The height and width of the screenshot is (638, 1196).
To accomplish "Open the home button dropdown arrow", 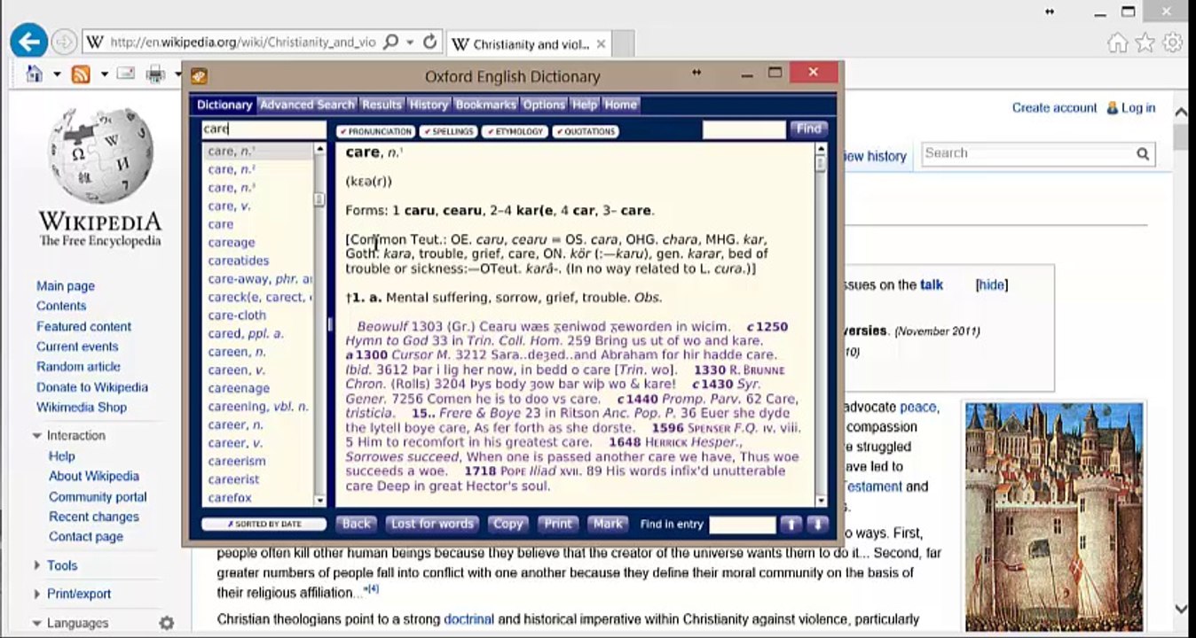I will [x=56, y=74].
